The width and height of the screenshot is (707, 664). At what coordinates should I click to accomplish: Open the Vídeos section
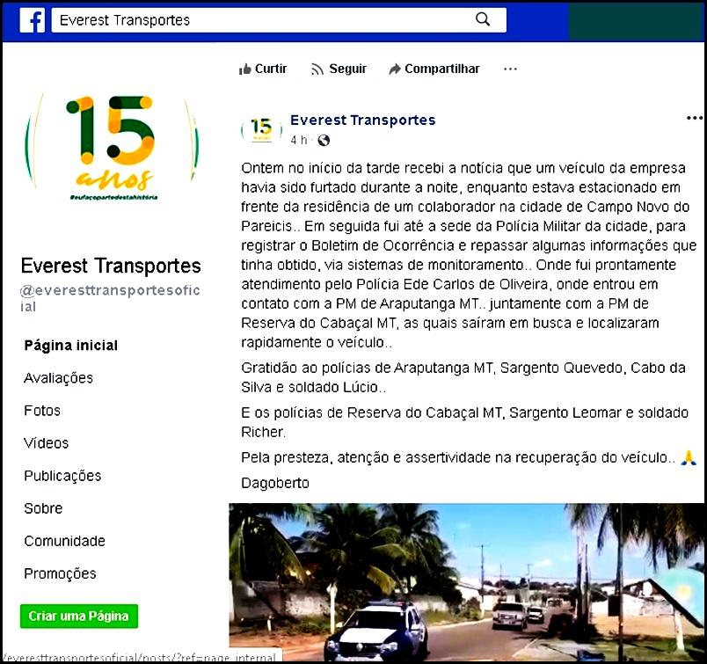pos(46,443)
